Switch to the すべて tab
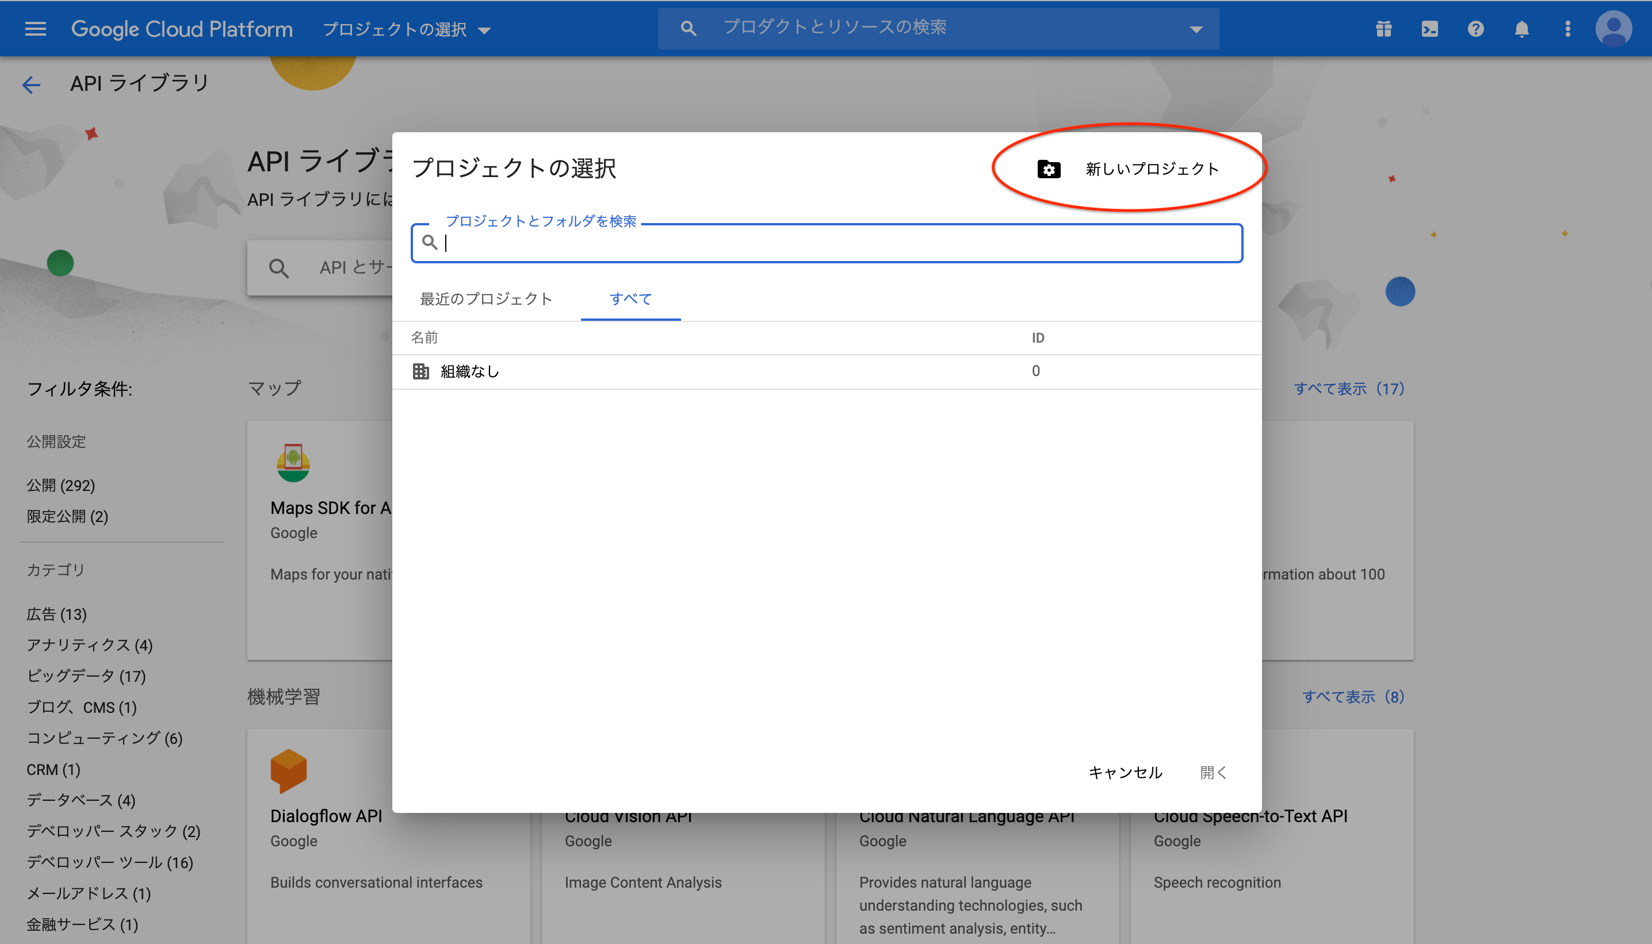The width and height of the screenshot is (1652, 944). coord(630,299)
